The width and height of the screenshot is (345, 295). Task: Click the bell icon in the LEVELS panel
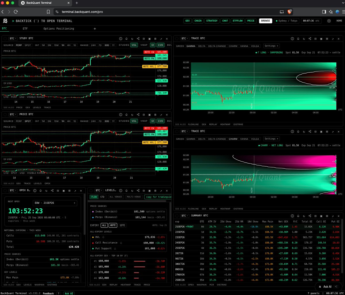click(126, 191)
